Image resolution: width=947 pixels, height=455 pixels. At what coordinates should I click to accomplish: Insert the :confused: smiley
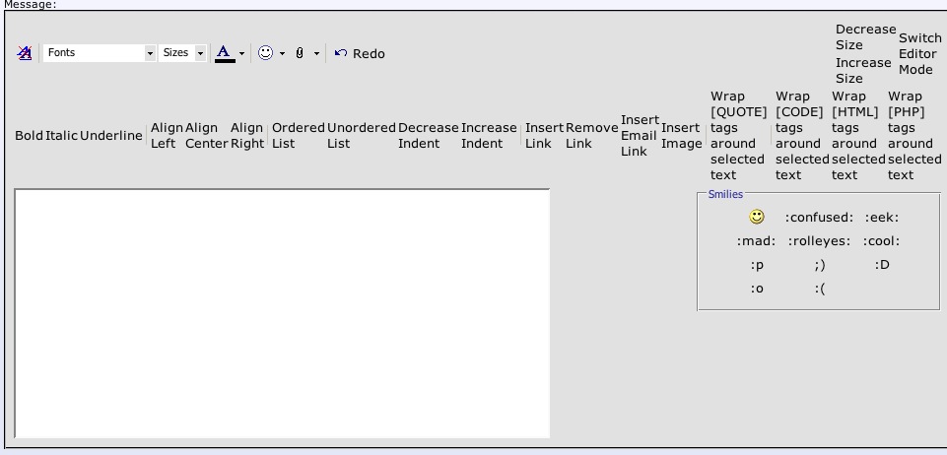point(820,218)
